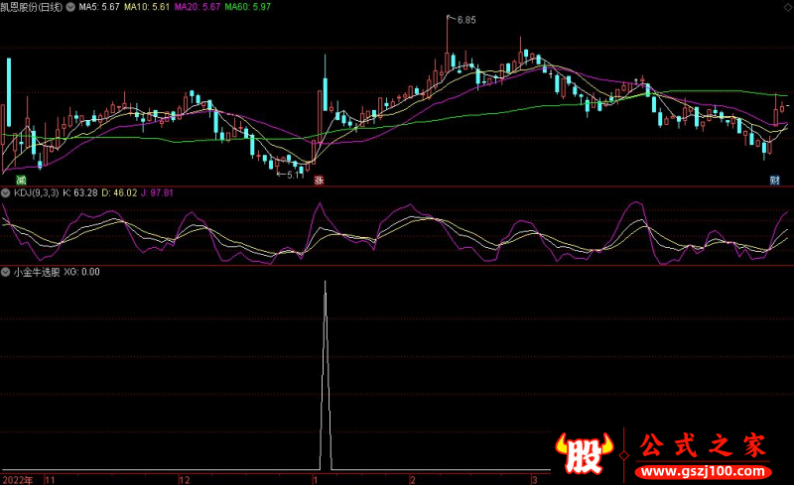The height and width of the screenshot is (485, 794).
Task: Click the 2022年 label on time axis
Action: 17,478
